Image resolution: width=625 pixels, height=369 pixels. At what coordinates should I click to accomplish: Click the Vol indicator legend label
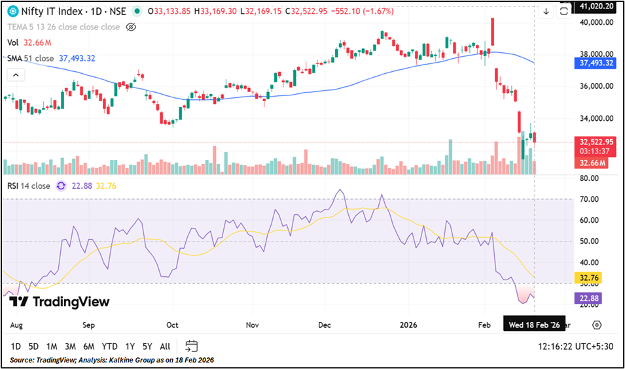(12, 42)
